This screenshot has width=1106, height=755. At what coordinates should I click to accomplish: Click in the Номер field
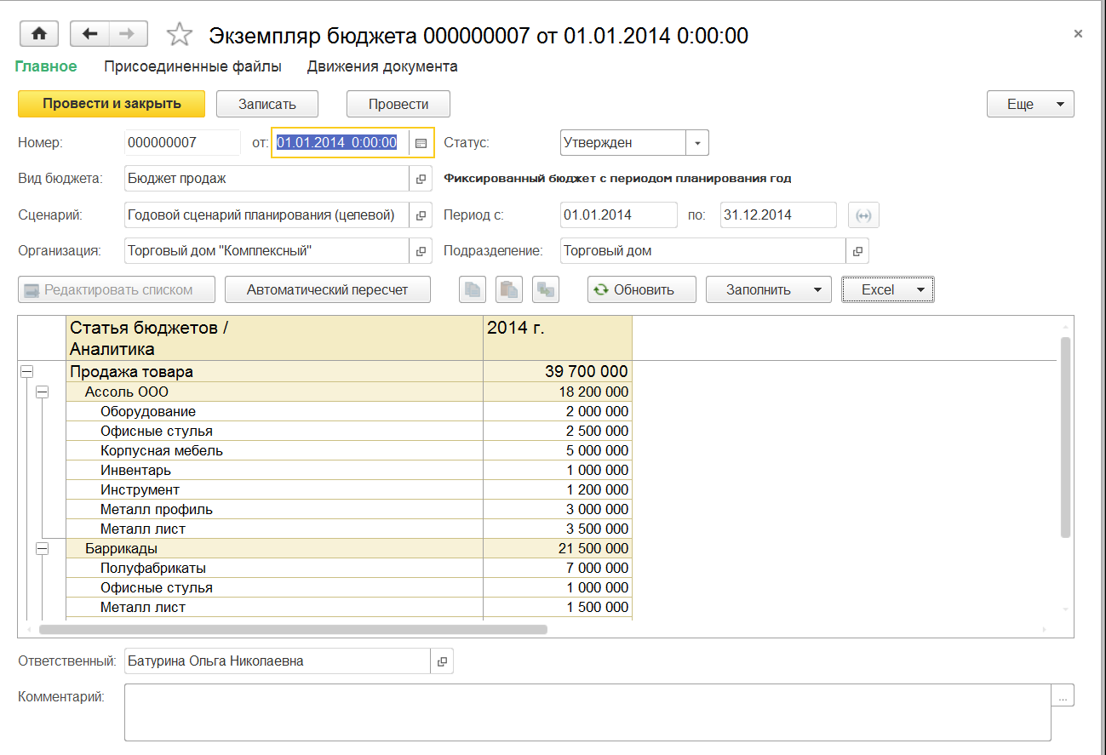tap(182, 143)
